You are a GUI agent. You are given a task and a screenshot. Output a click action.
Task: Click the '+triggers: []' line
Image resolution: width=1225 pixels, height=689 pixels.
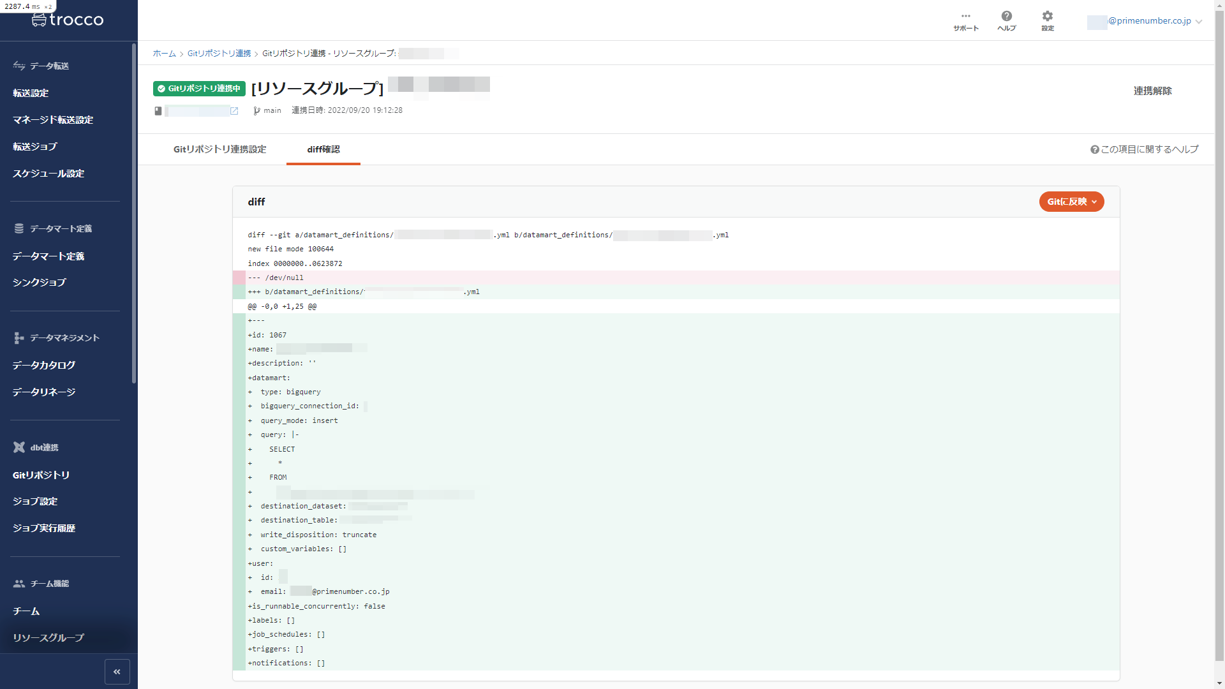coord(676,649)
